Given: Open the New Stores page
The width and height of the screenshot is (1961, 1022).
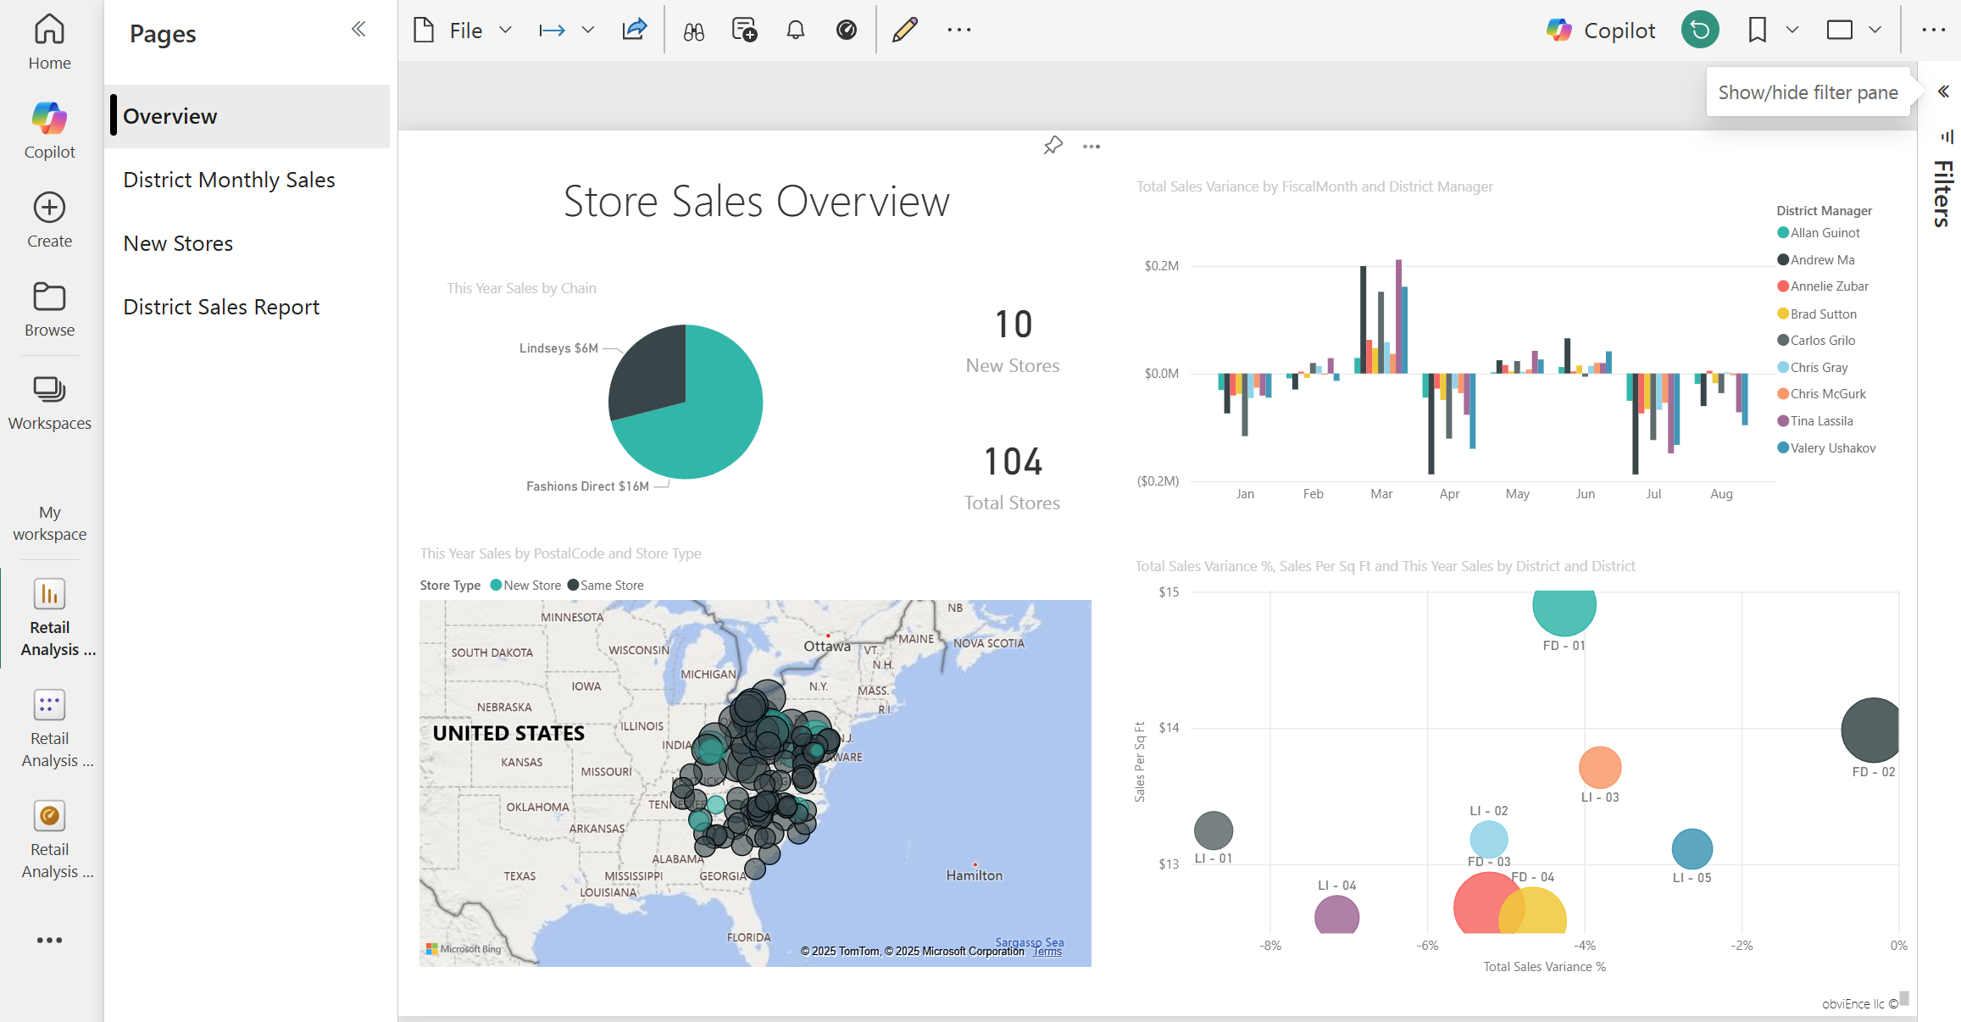Looking at the screenshot, I should [178, 243].
